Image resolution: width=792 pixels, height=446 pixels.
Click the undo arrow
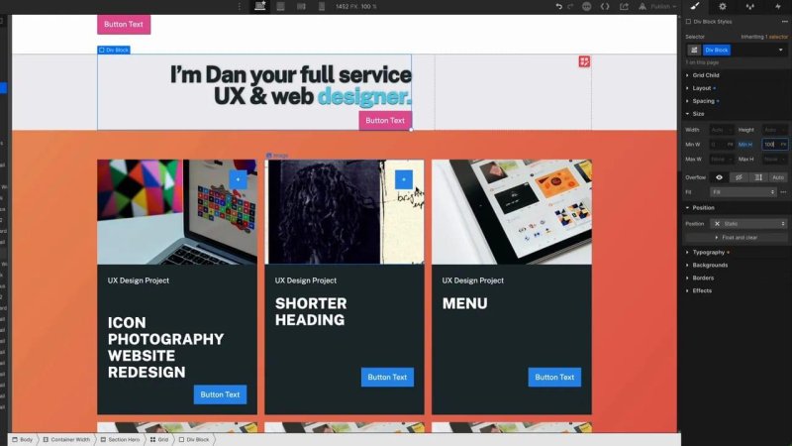[x=558, y=6]
